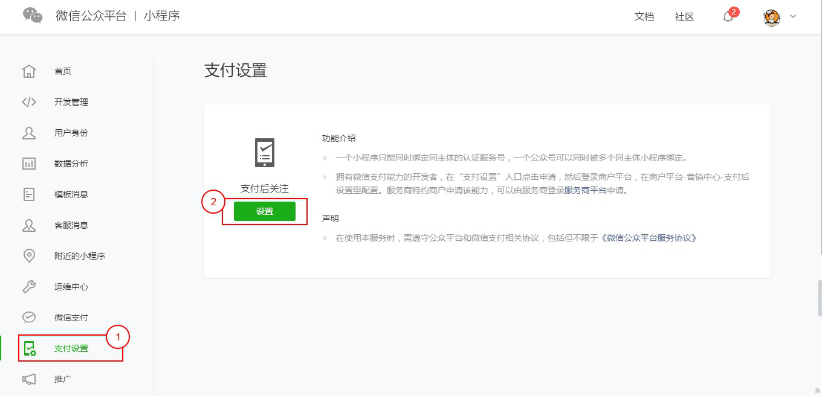
Task: Open 客服消息 menu item
Action: click(x=71, y=225)
